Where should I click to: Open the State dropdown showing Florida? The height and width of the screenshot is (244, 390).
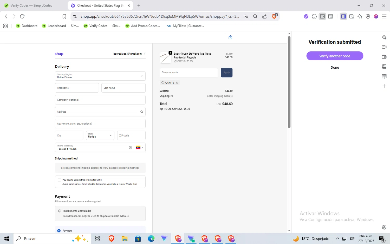click(100, 135)
